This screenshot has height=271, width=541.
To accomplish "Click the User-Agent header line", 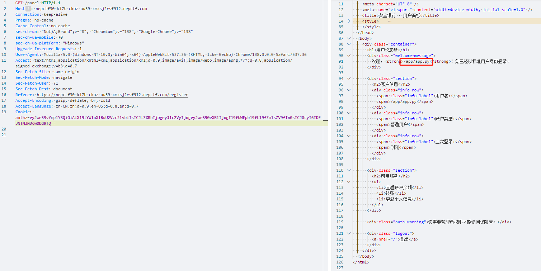I will pyautogui.click(x=161, y=54).
